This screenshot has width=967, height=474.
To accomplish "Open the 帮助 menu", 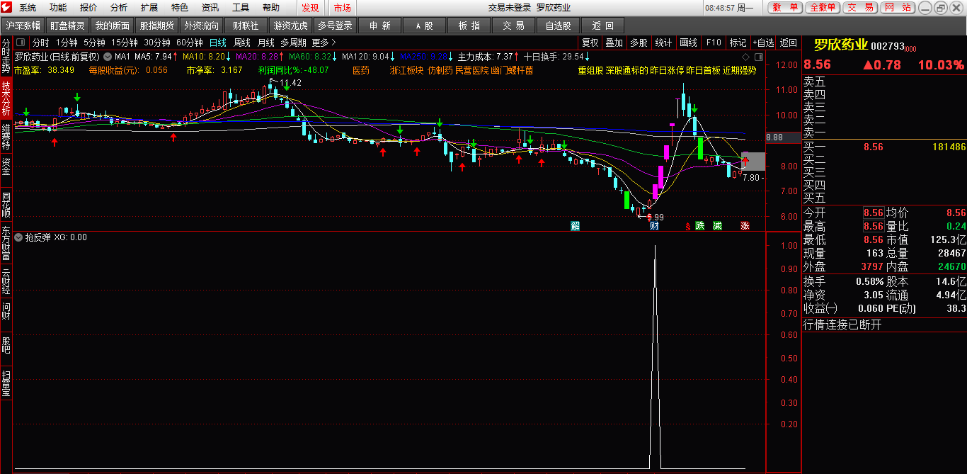I will [271, 8].
